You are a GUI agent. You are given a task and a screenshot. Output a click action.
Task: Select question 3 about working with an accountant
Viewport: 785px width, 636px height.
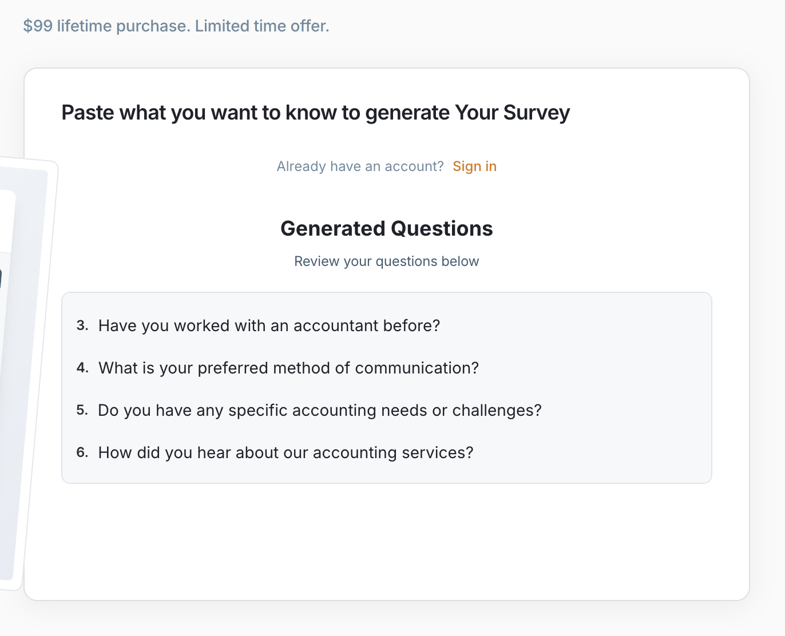click(x=269, y=326)
